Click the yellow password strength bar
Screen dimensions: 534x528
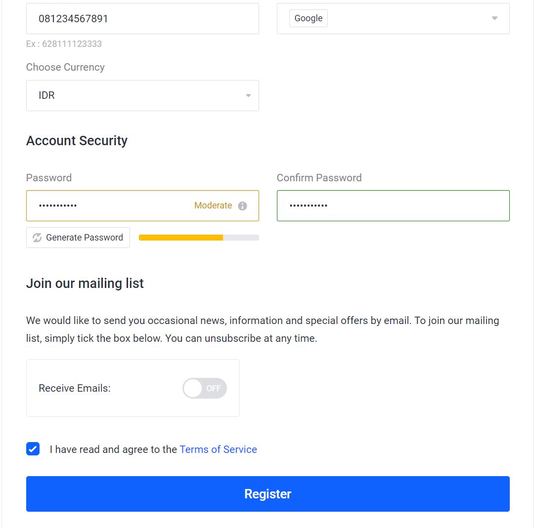[180, 238]
